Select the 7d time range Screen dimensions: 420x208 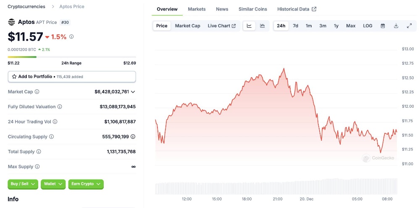tap(295, 26)
